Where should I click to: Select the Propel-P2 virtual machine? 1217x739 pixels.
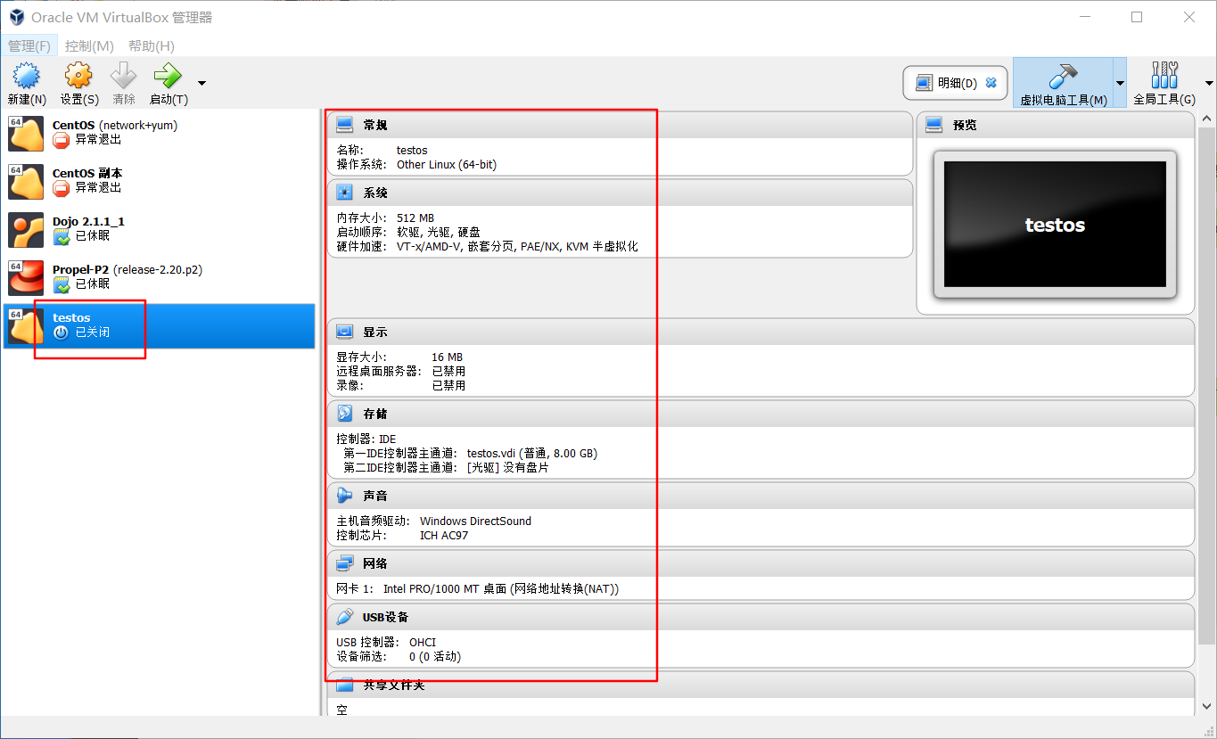click(159, 277)
